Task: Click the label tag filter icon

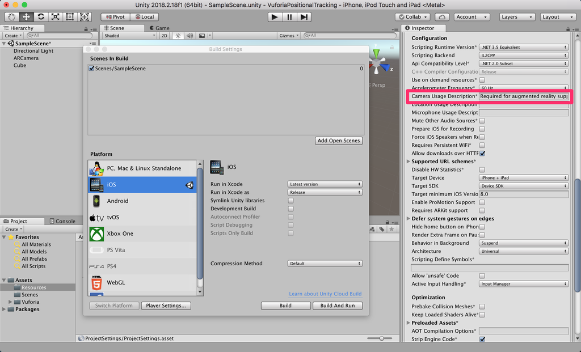Action: [x=382, y=229]
